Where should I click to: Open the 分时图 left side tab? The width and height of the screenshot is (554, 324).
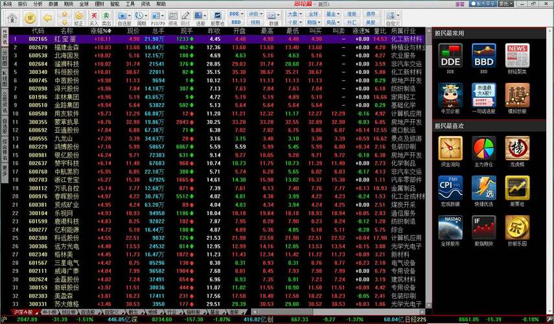coord(5,58)
